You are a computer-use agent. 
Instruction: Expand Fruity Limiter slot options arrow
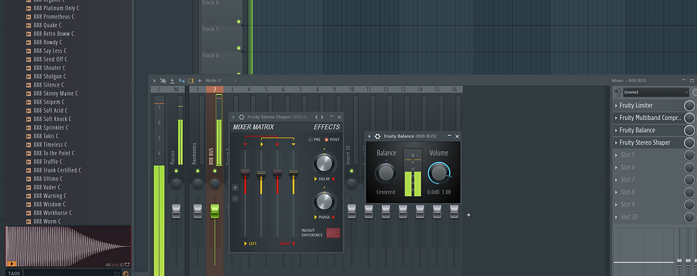[616, 106]
